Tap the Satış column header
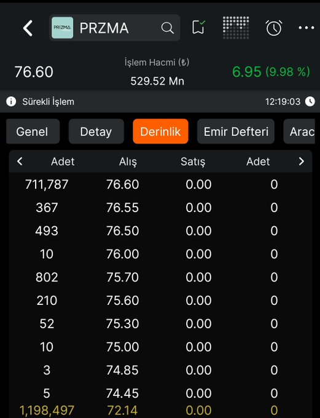 click(x=193, y=162)
